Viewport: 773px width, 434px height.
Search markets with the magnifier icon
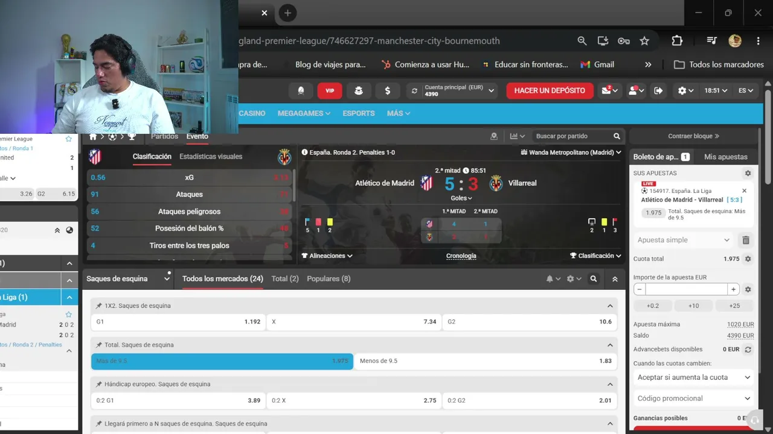click(x=594, y=279)
